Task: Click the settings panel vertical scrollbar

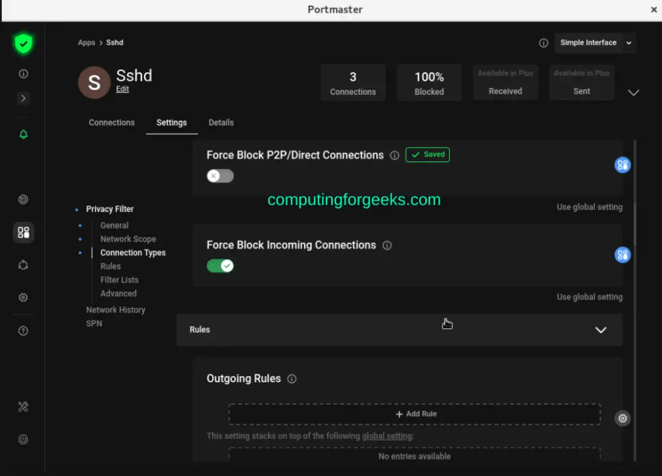Action: point(635,300)
